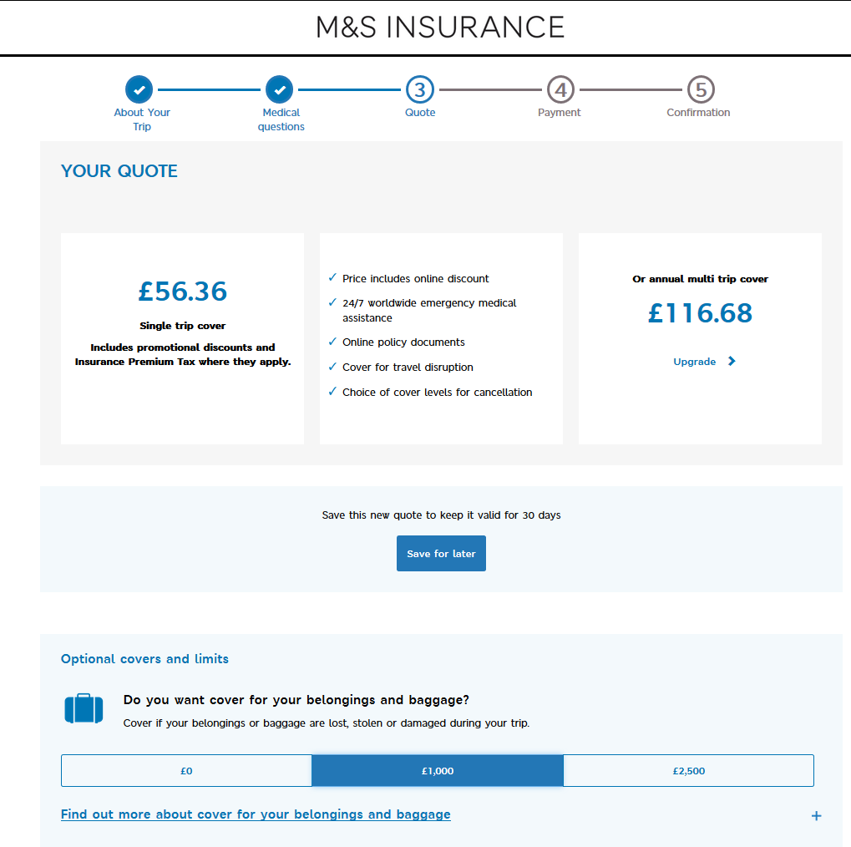Click the chevron arrow next to Upgrade
851x847 pixels.
[732, 361]
